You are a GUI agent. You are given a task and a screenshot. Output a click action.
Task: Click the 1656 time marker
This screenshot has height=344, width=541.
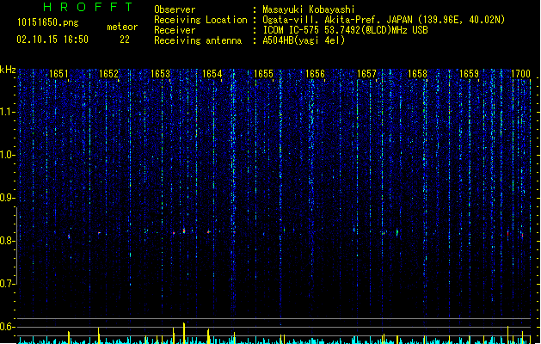coord(315,74)
